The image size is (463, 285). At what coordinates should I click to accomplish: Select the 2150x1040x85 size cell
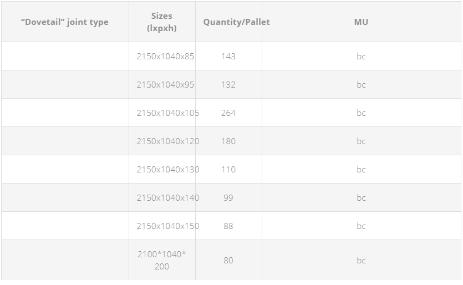coord(162,56)
